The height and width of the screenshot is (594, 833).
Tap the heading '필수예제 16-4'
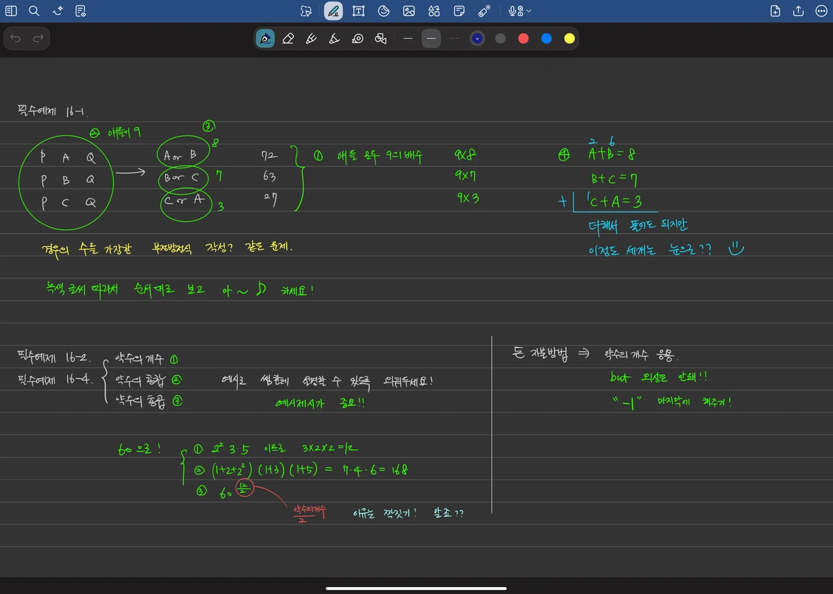pyautogui.click(x=54, y=379)
